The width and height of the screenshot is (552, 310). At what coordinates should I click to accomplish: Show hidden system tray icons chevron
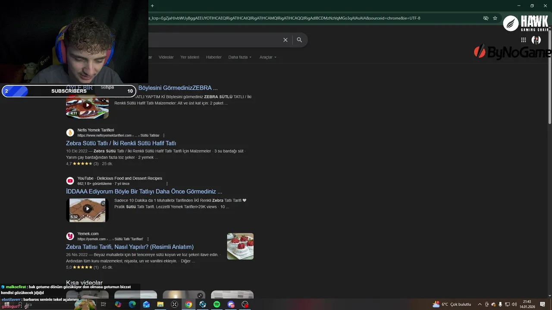coord(480,304)
